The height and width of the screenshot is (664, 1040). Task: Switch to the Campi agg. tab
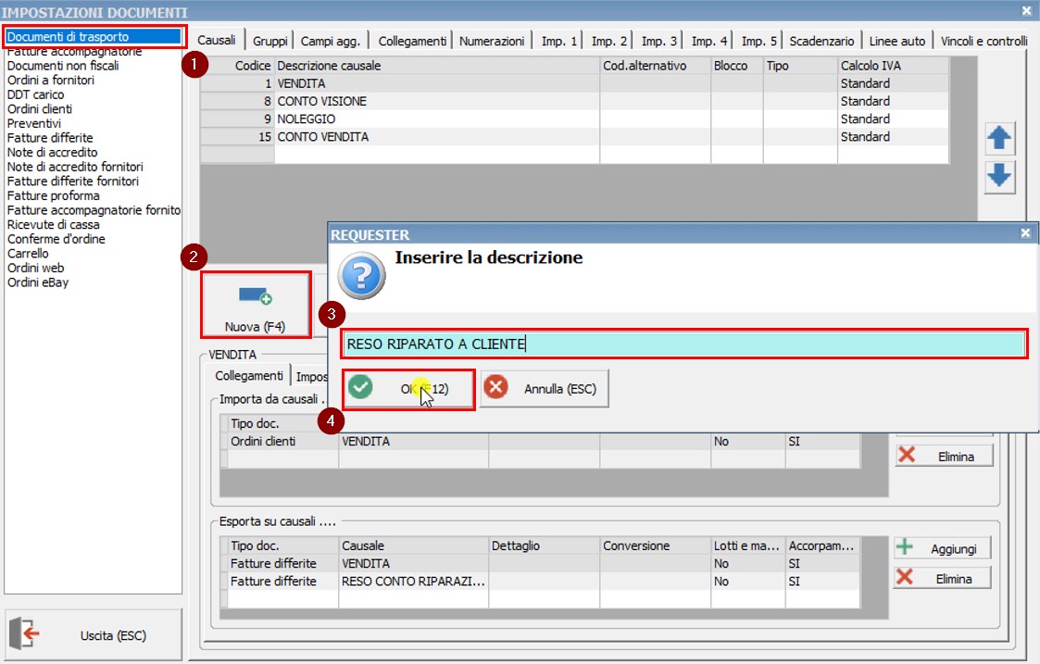point(331,41)
